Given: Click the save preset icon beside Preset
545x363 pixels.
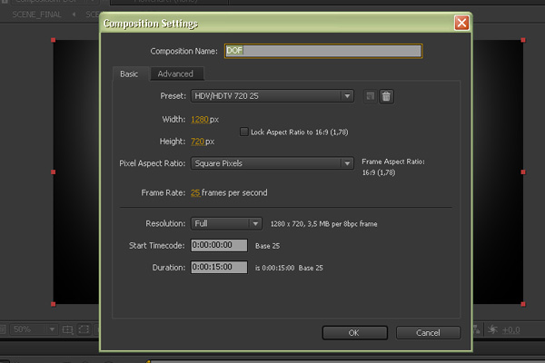Looking at the screenshot, I should [x=371, y=96].
